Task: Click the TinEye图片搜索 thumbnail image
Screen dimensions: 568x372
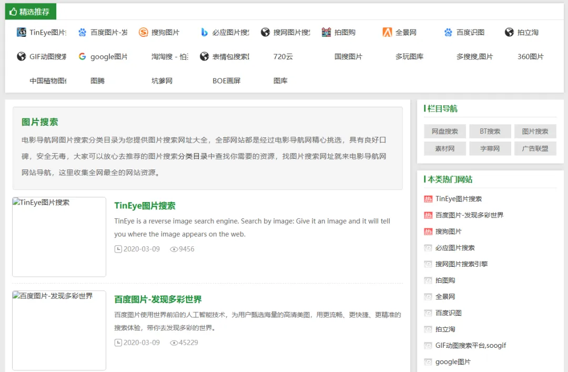Action: coord(59,237)
